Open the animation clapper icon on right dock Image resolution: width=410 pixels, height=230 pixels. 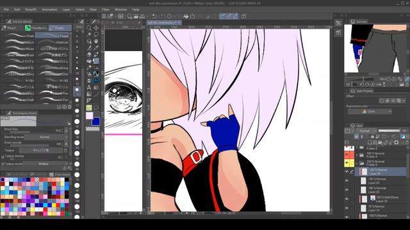pos(338,33)
